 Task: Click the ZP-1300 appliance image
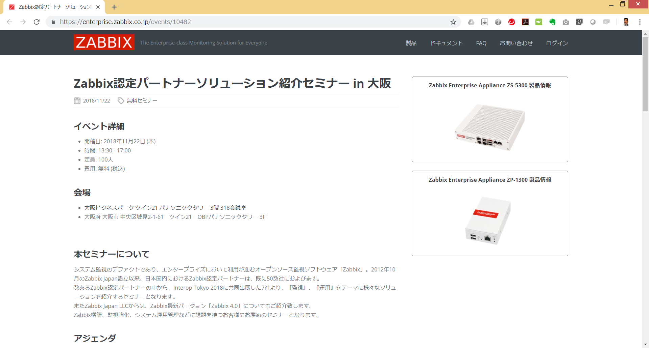[488, 220]
